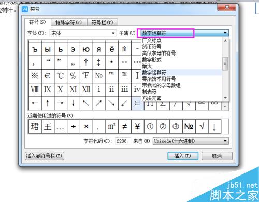The width and height of the screenshot is (259, 202).
Task: Select the ← left arrow symbol
Action: [x=35, y=103]
